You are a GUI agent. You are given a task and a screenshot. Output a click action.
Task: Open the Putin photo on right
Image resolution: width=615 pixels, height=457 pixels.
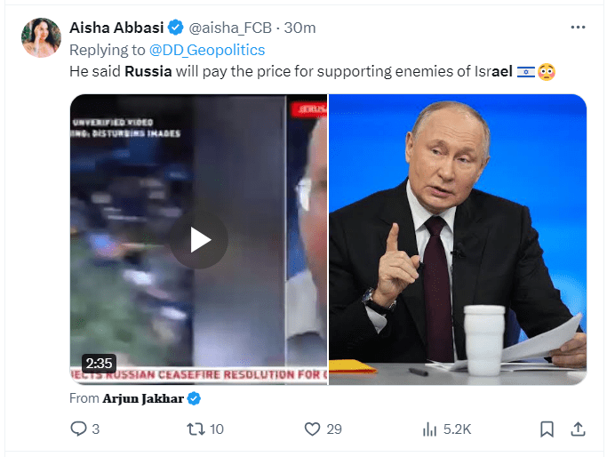(x=458, y=239)
